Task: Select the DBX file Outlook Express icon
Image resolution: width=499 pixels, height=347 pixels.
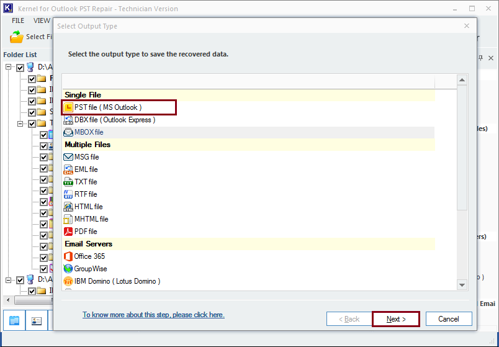Action: 68,120
